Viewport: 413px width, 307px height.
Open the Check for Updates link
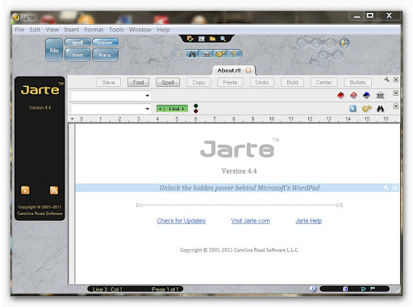click(181, 221)
